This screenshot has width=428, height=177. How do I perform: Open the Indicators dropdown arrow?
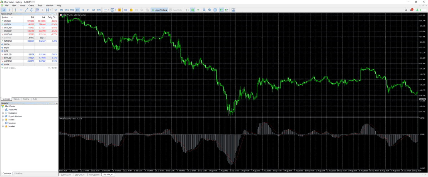pyautogui.click(x=108, y=10)
